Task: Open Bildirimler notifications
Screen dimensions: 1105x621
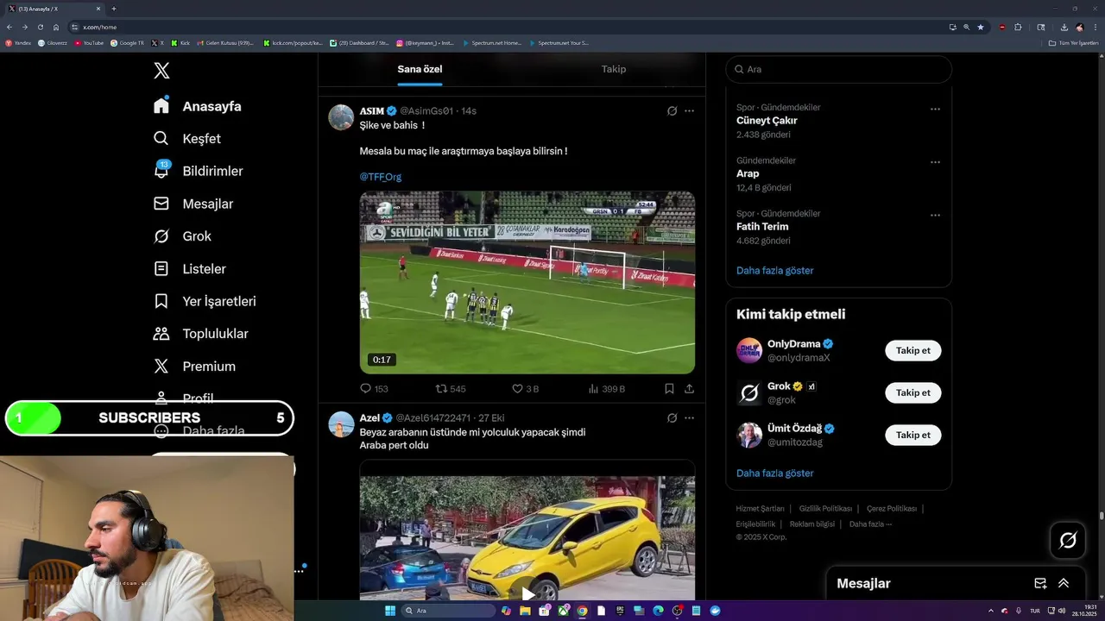Action: (198, 171)
